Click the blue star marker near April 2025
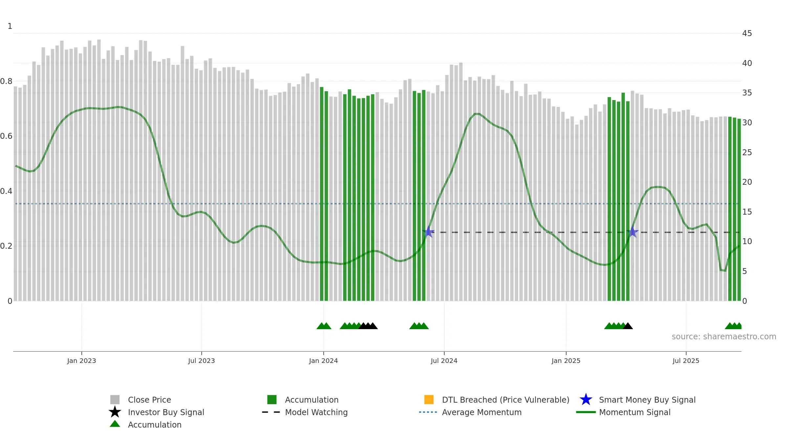Viewport: 788px width, 443px height. [632, 232]
